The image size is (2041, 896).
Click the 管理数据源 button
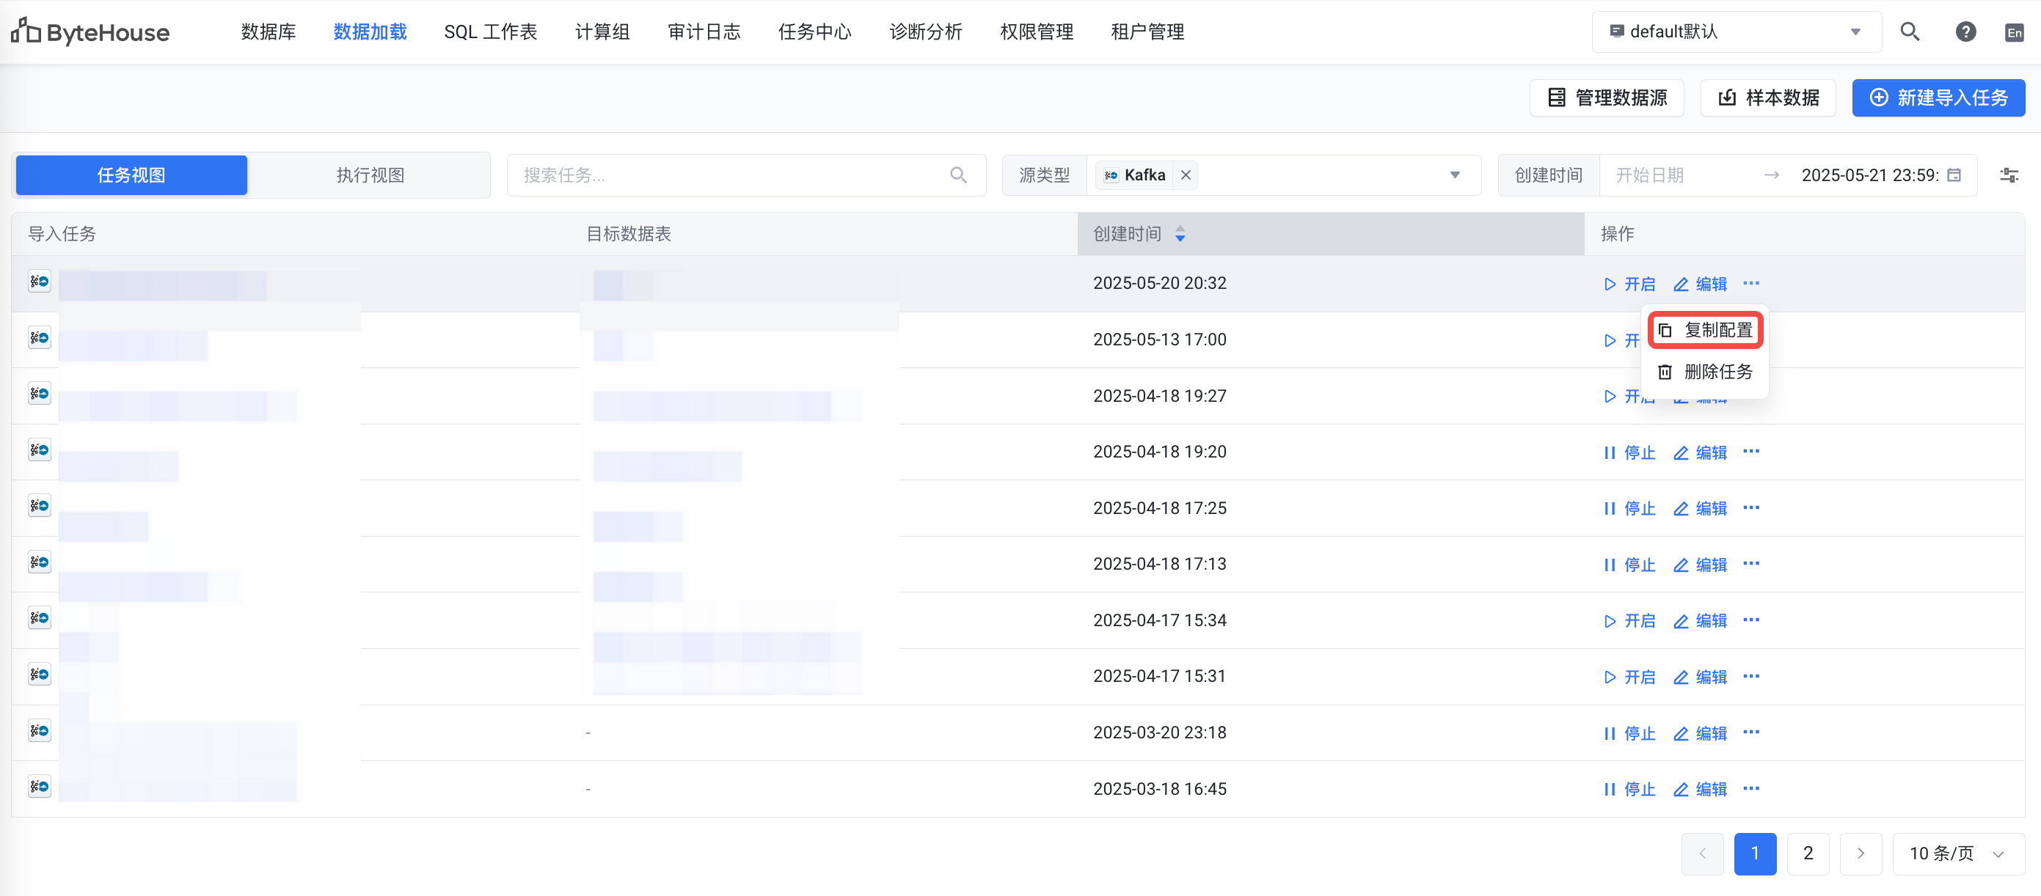[x=1607, y=98]
